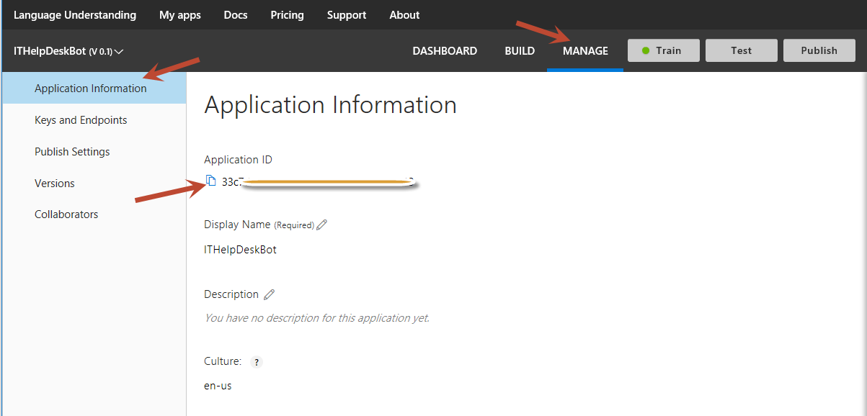Edit Description using the pencil icon
Viewport: 867px width, 416px height.
269,294
